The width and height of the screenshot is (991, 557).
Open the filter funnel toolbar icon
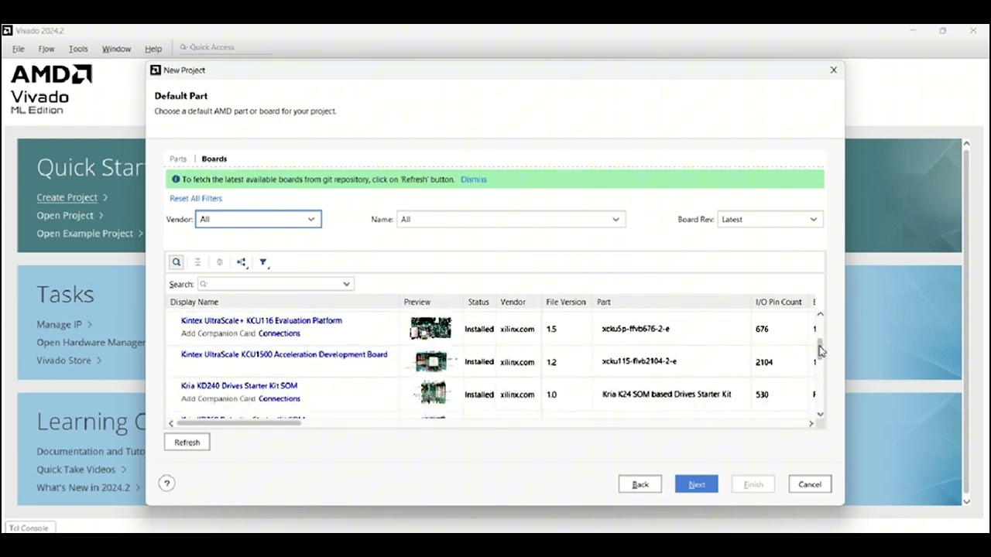(263, 262)
